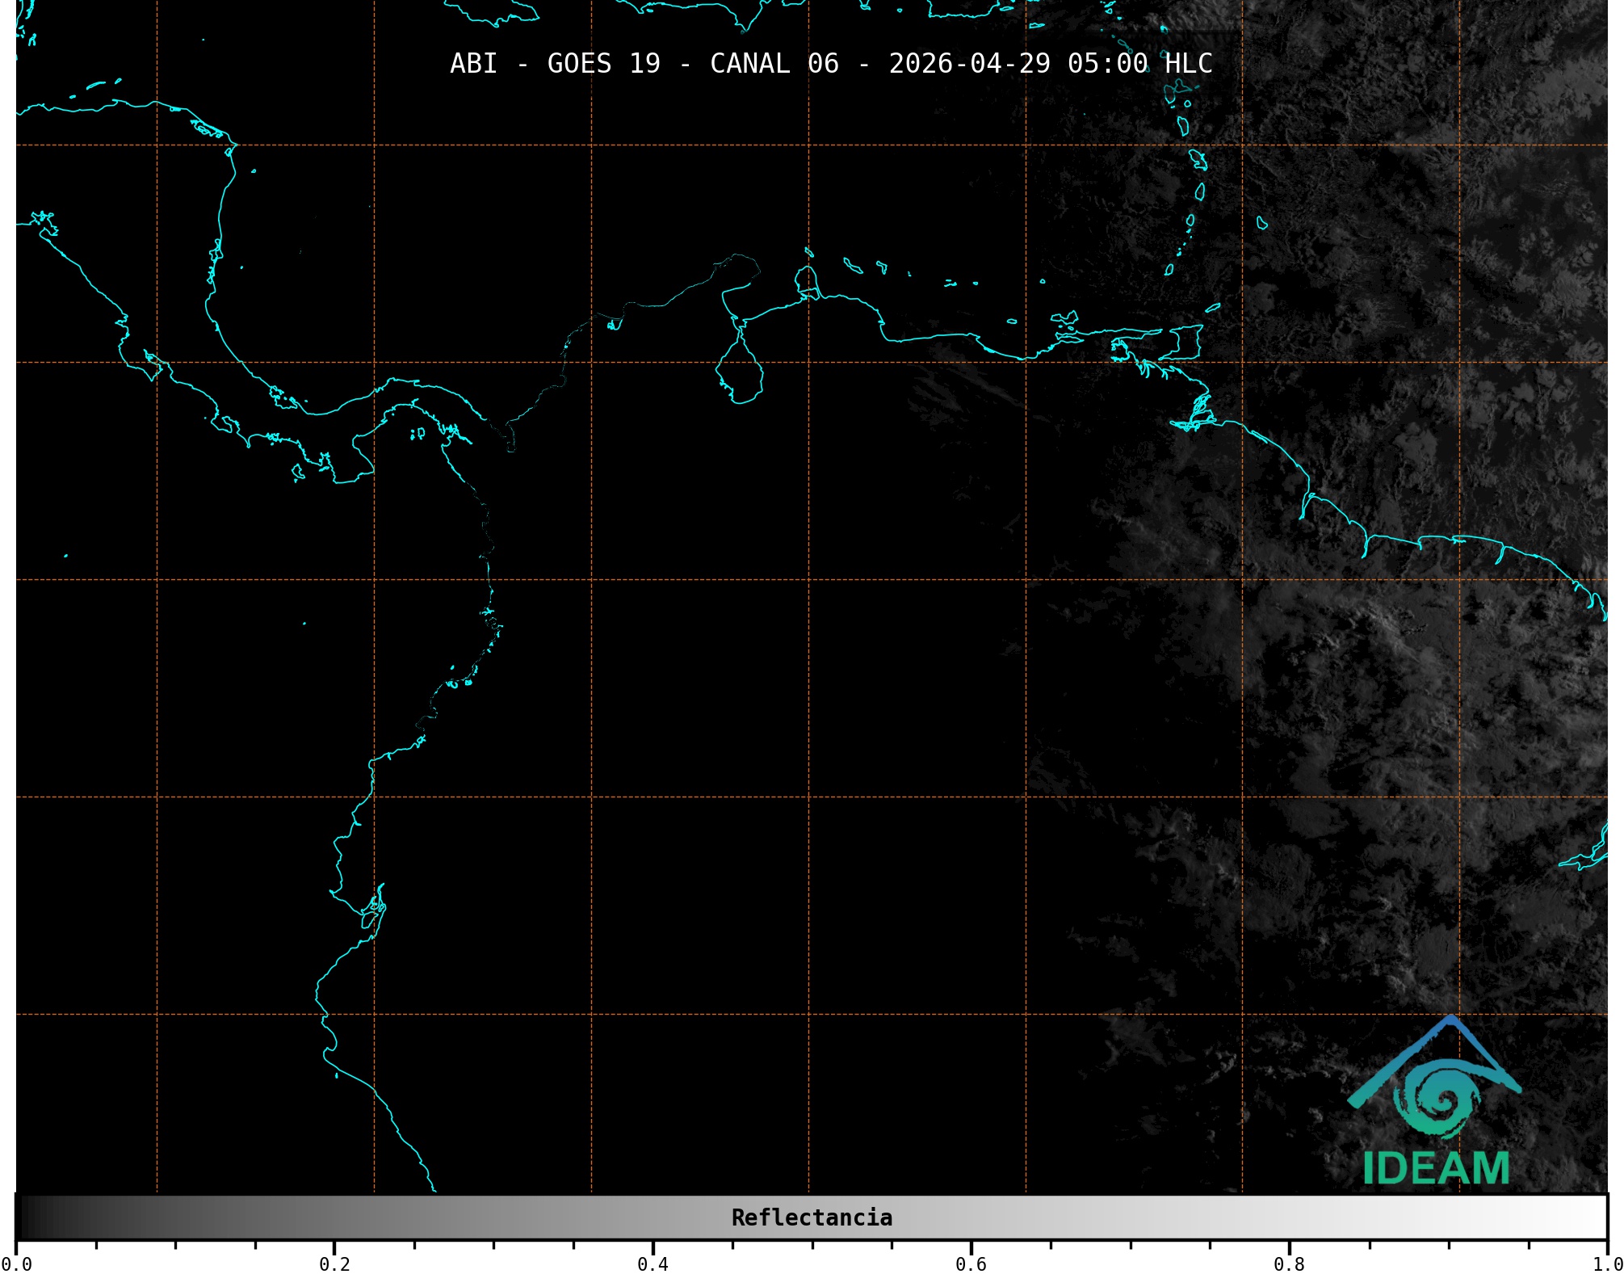The image size is (1624, 1274).
Task: Click the 05:00 HLC time label
Action: coord(1139,64)
